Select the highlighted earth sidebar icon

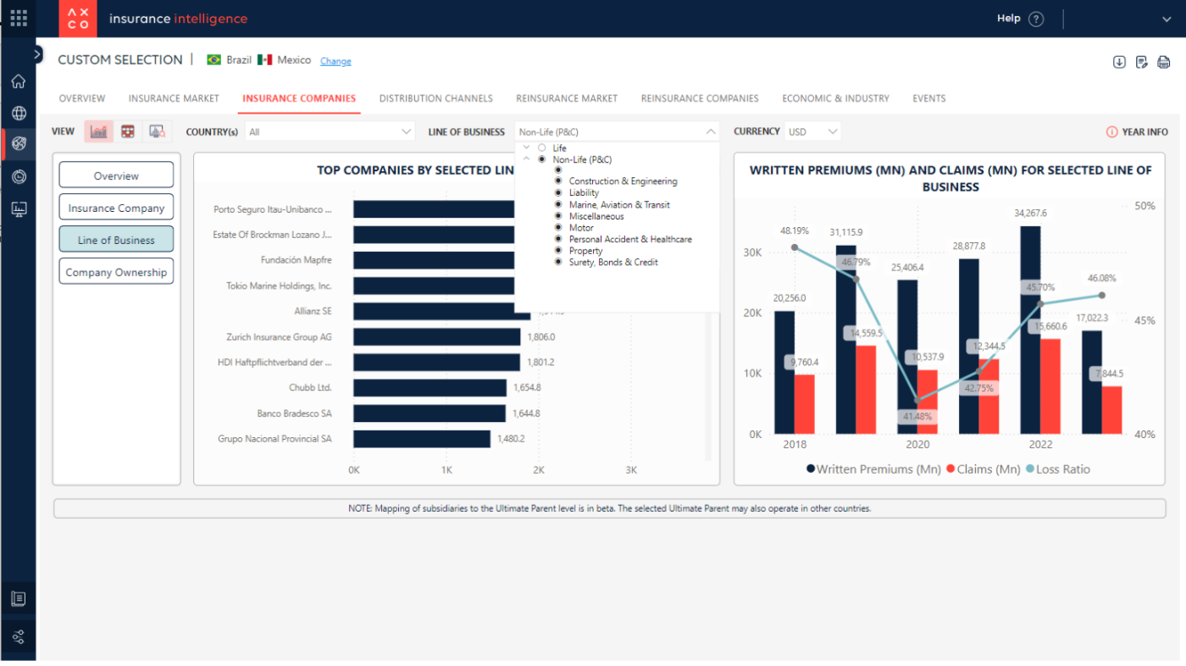click(x=19, y=144)
